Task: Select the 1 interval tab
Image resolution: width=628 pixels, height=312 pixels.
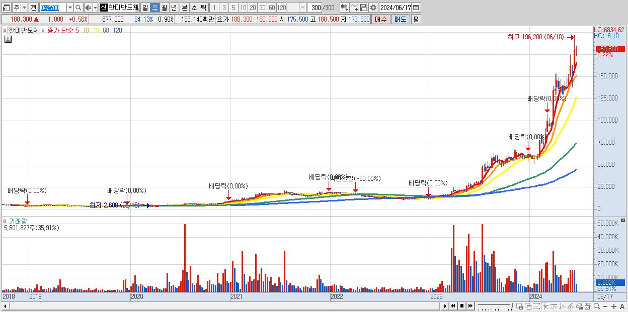Action: [214, 8]
